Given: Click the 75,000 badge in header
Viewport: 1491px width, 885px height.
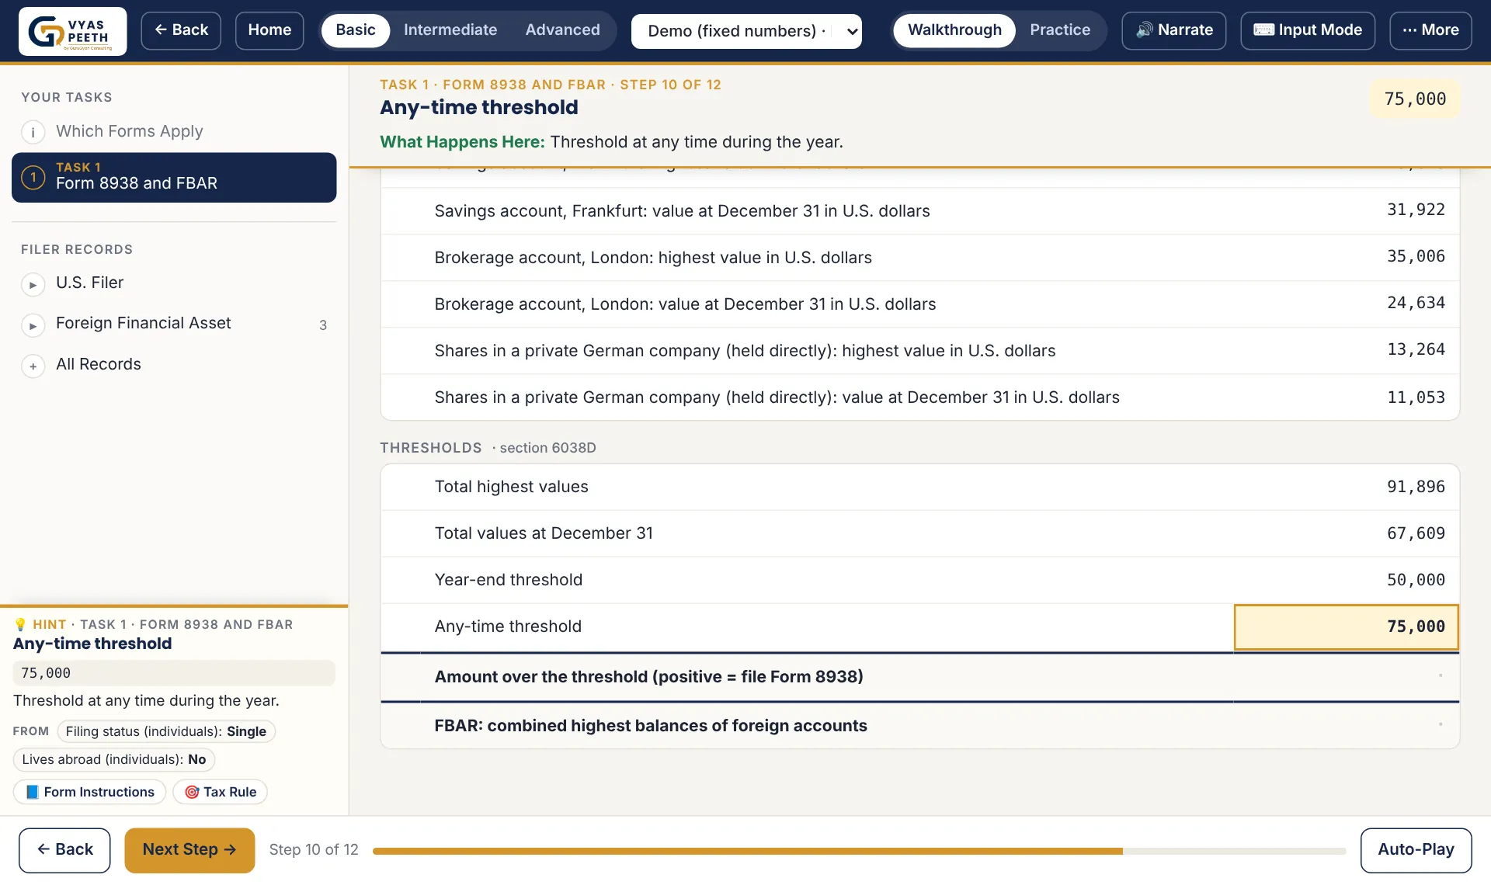Looking at the screenshot, I should coord(1415,99).
